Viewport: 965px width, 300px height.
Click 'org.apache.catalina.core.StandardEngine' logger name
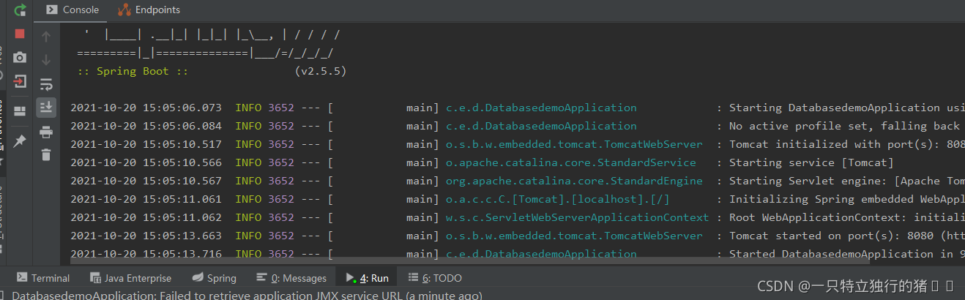pos(574,181)
